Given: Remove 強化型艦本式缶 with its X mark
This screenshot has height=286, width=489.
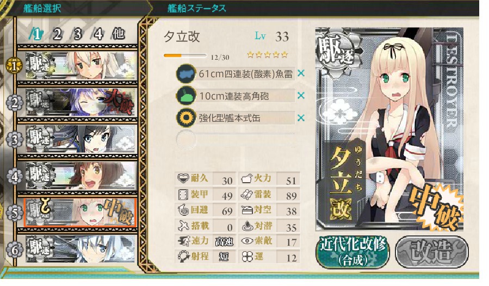Looking at the screenshot, I should [301, 118].
